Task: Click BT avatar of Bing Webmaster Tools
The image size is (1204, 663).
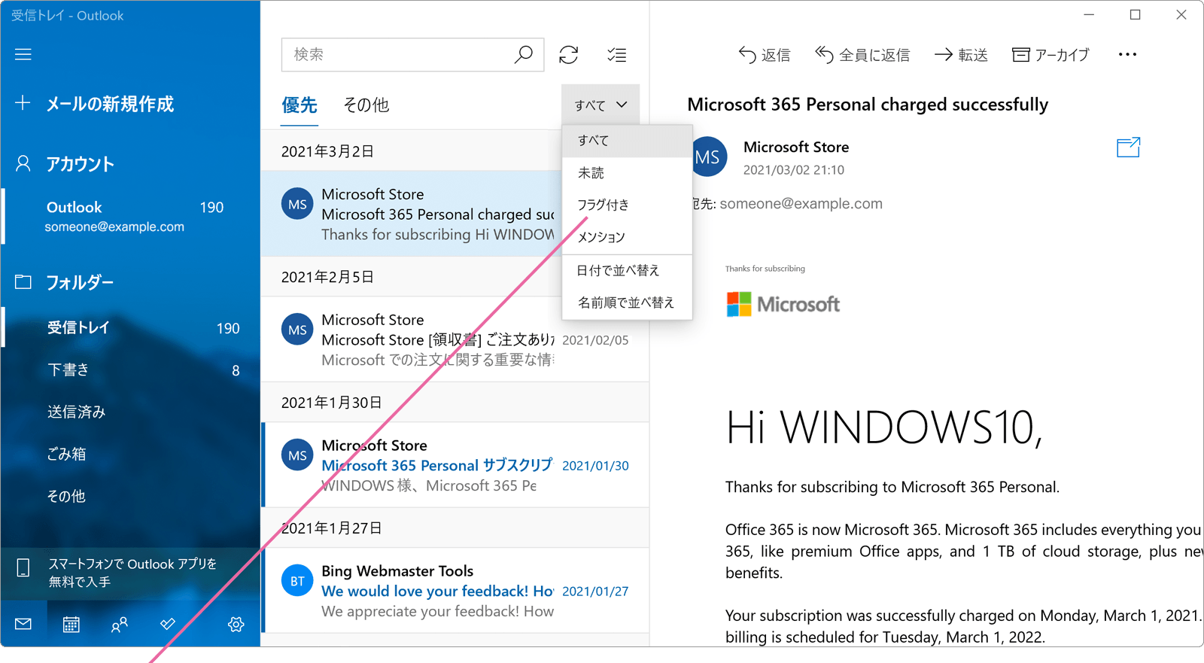Action: pos(297,581)
